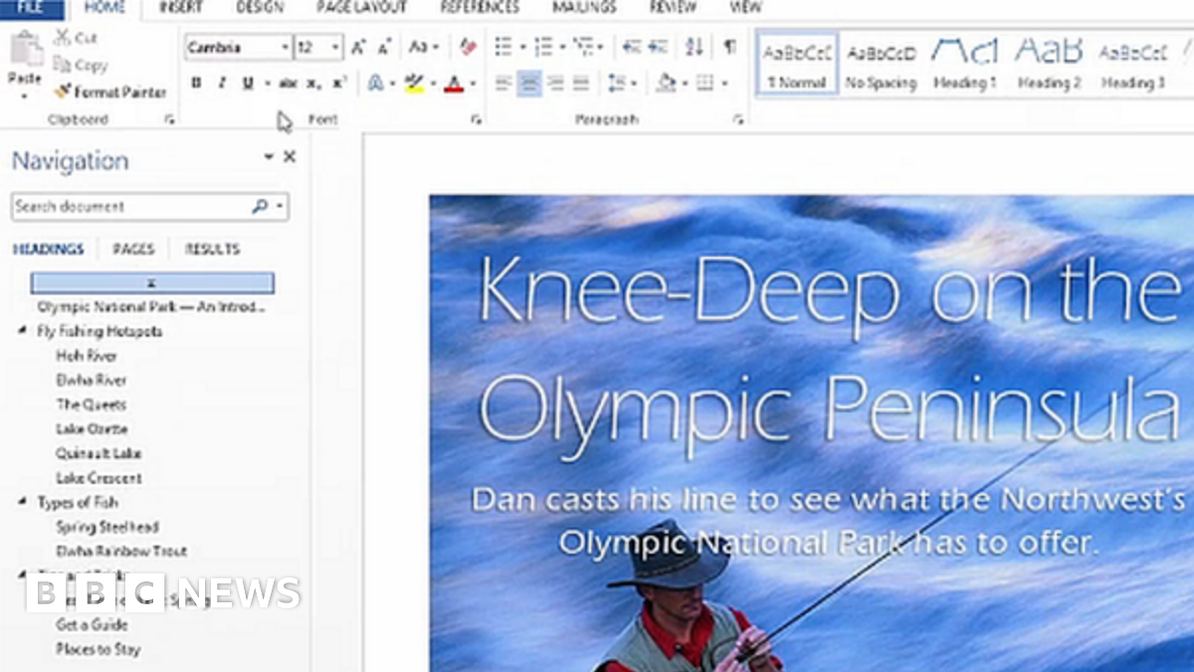The width and height of the screenshot is (1194, 672).
Task: Clear all formatting from text
Action: pos(468,46)
